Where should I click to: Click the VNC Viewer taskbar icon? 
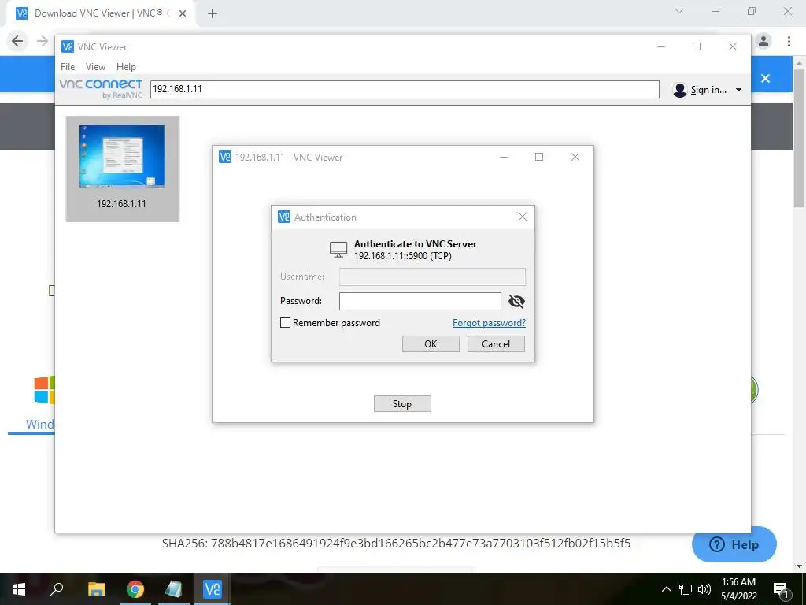[213, 589]
